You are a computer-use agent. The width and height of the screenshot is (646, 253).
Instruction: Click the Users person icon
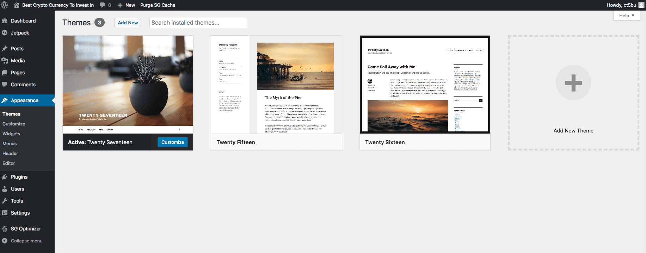pos(5,189)
